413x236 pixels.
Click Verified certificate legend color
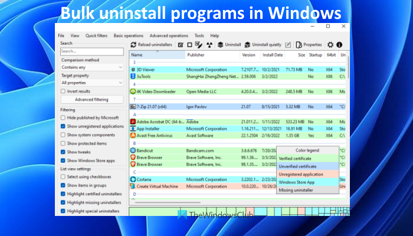[307, 159]
